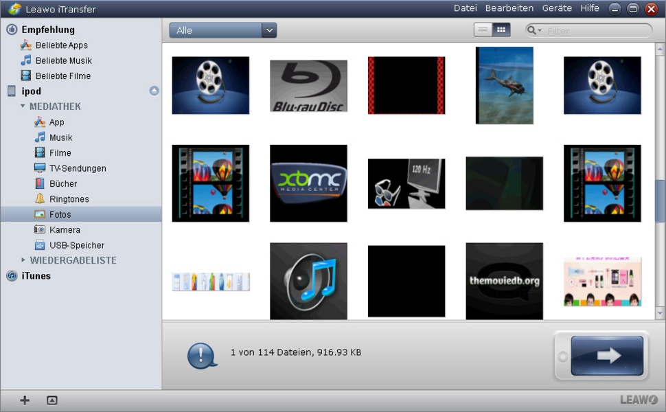Select the speaker with music note thumbnail
Viewport: 666px width, 412px height.
[308, 281]
